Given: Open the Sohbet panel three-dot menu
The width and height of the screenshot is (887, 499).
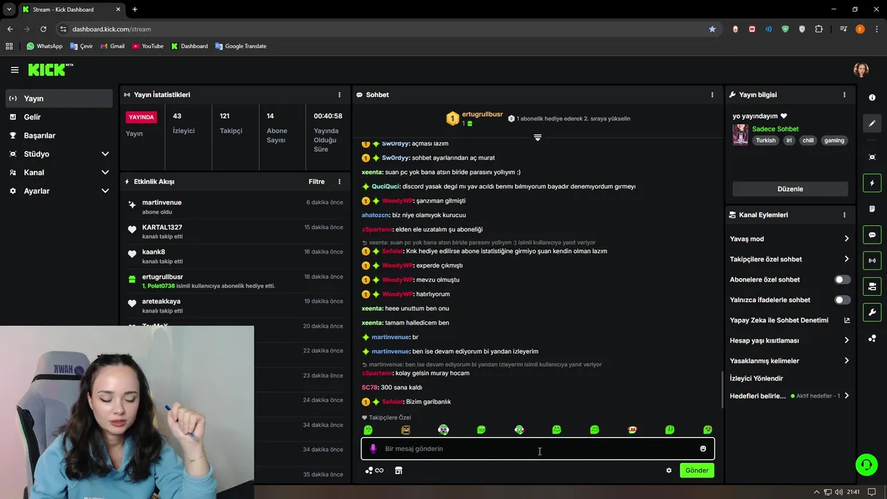Looking at the screenshot, I should coord(712,94).
